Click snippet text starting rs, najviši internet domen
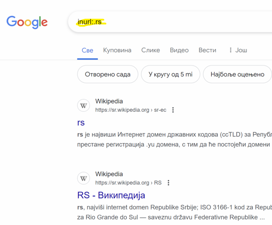This screenshot has height=225, width=272. pos(175,212)
